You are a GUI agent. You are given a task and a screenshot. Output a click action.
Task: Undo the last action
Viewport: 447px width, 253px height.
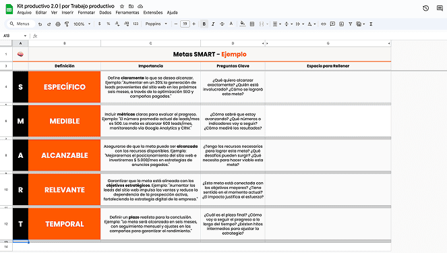(x=40, y=24)
